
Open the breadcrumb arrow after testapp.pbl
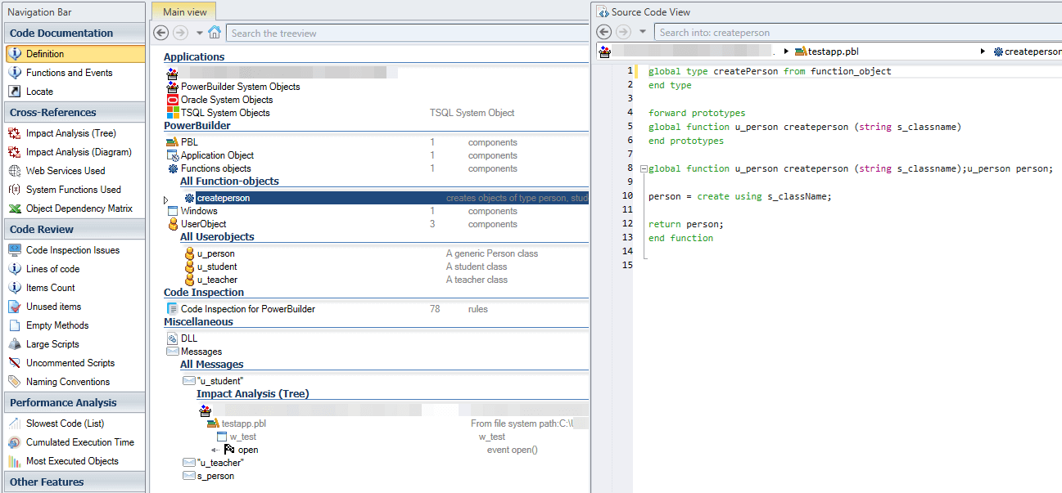pos(982,51)
